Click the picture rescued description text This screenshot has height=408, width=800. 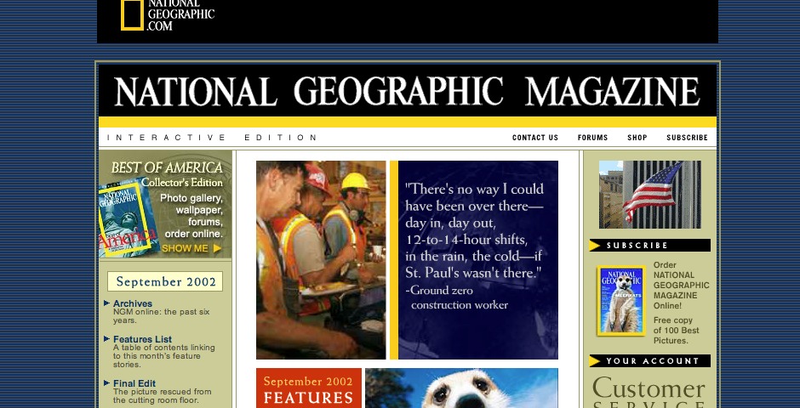point(163,396)
